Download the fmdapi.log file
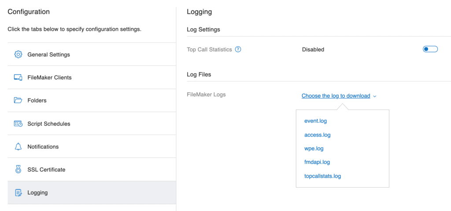451x211 pixels. click(317, 162)
